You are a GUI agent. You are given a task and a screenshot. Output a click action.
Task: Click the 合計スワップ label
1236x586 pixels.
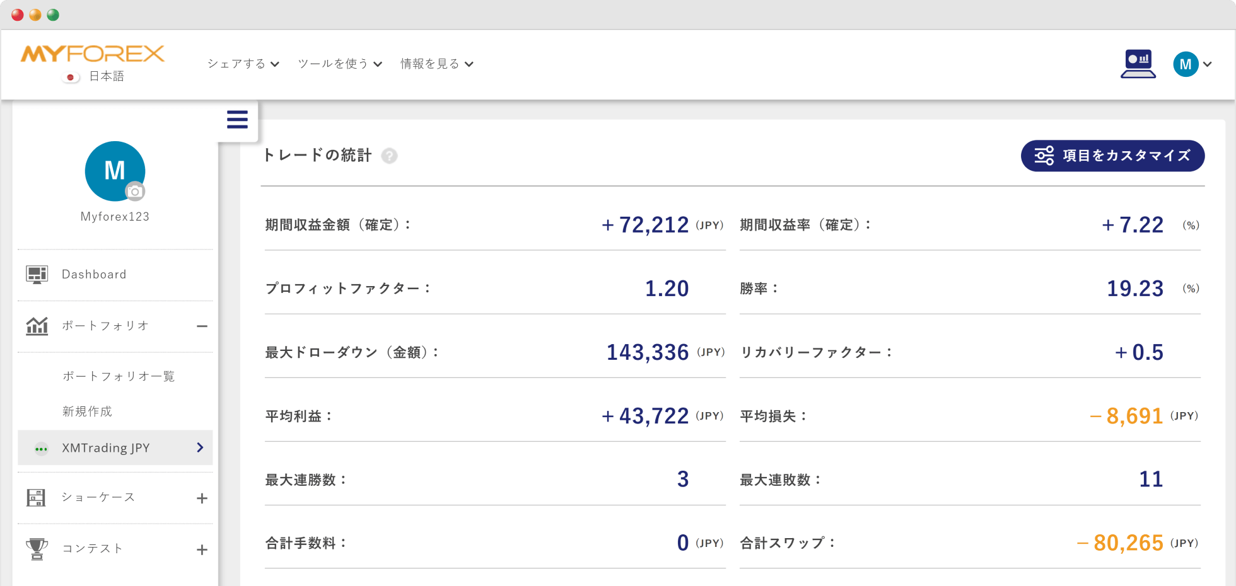coord(787,543)
